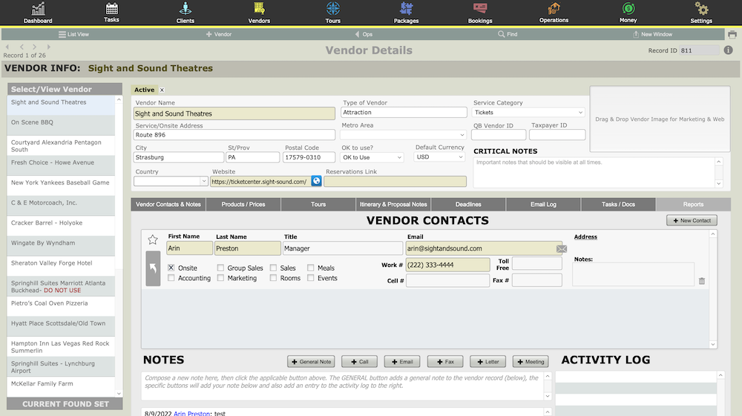Go to previous record arrow
This screenshot has width=742, height=416.
click(x=22, y=47)
